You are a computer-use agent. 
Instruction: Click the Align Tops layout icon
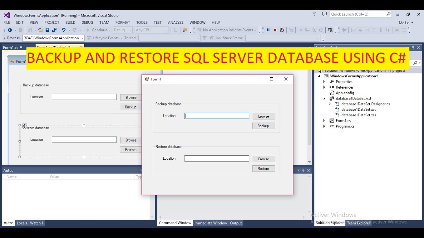(374, 30)
